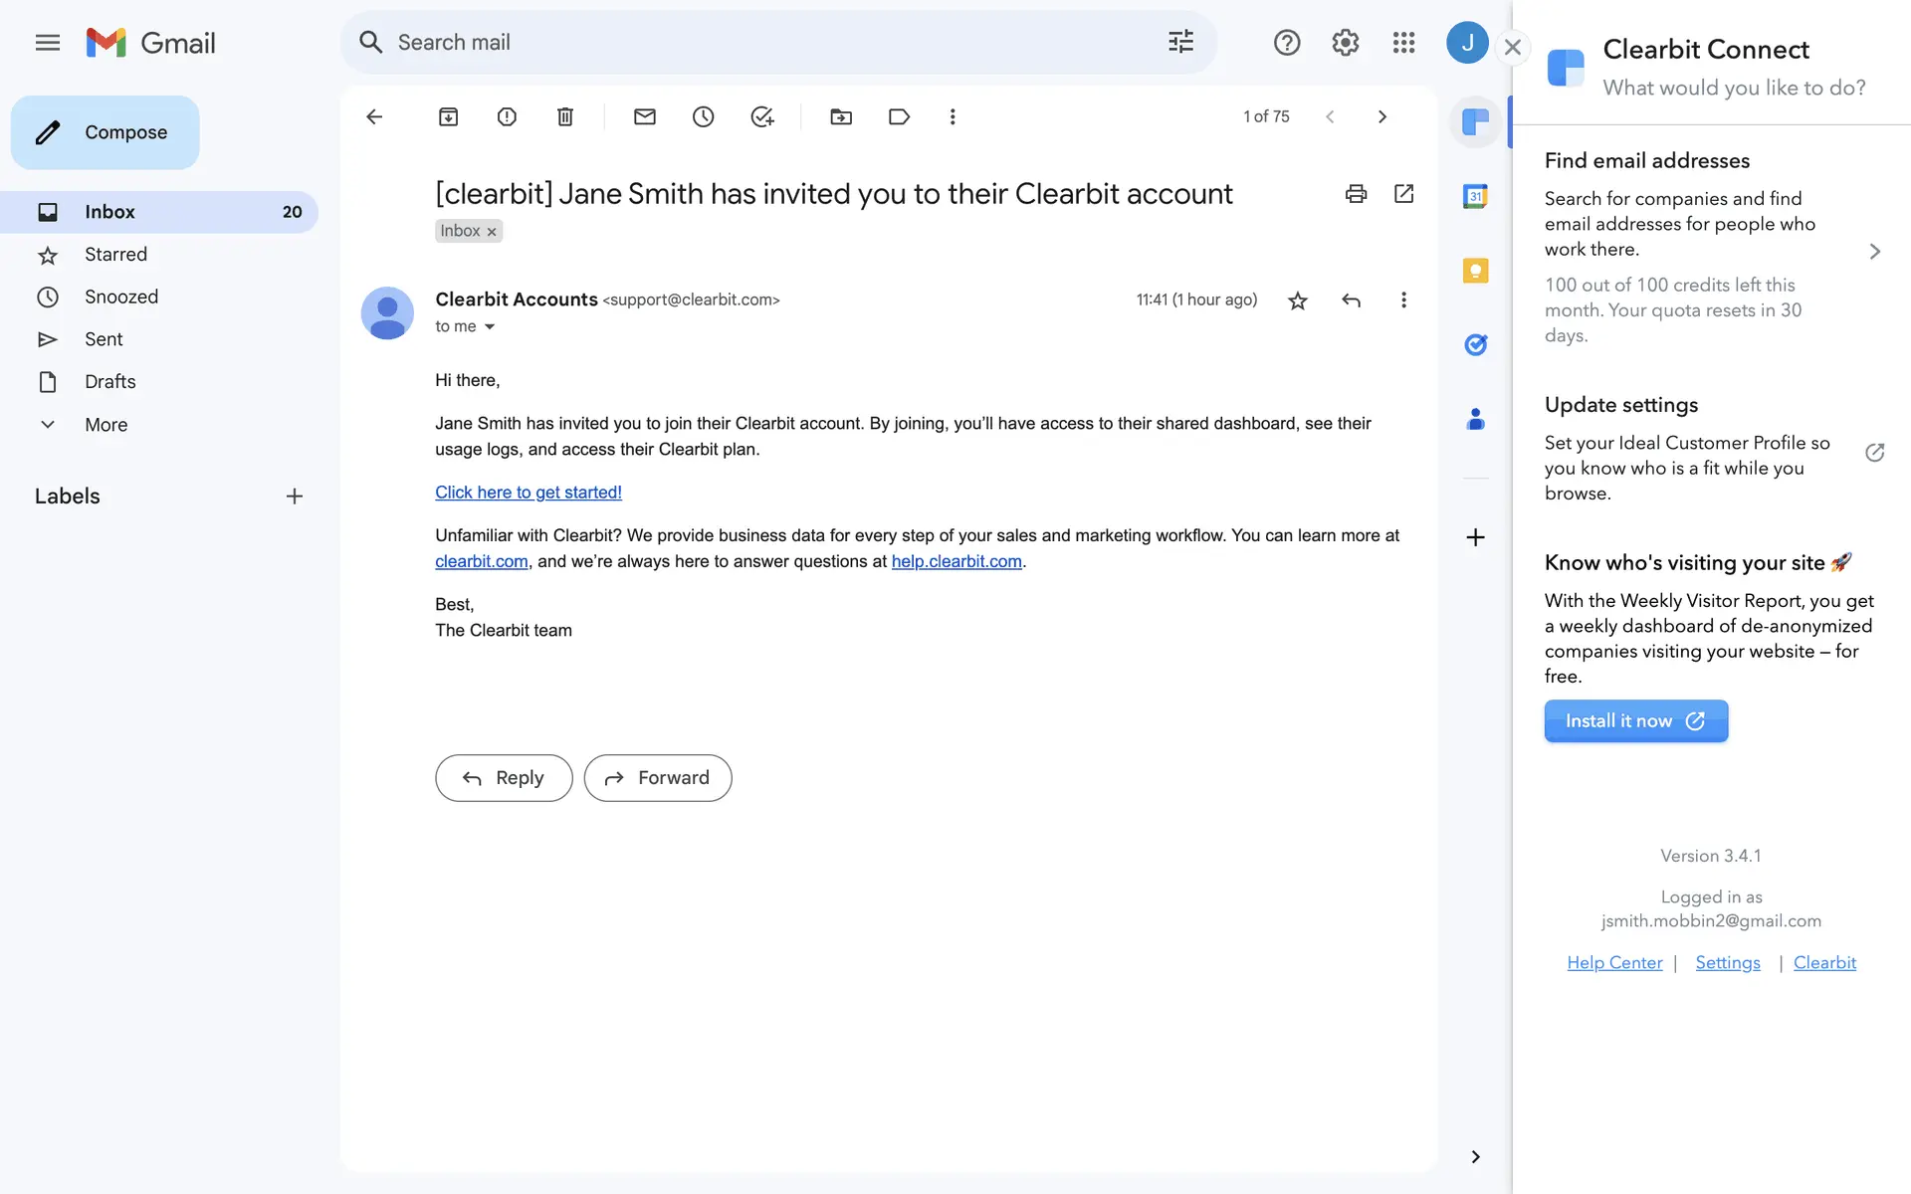Expand the More section in the sidebar
Screen dimensions: 1911x1194
pyautogui.click(x=106, y=425)
